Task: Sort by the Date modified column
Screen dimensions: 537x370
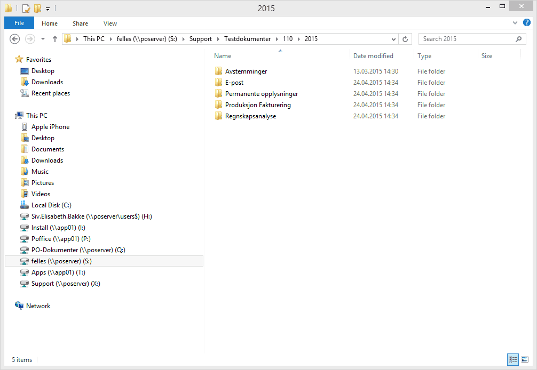Action: point(373,56)
